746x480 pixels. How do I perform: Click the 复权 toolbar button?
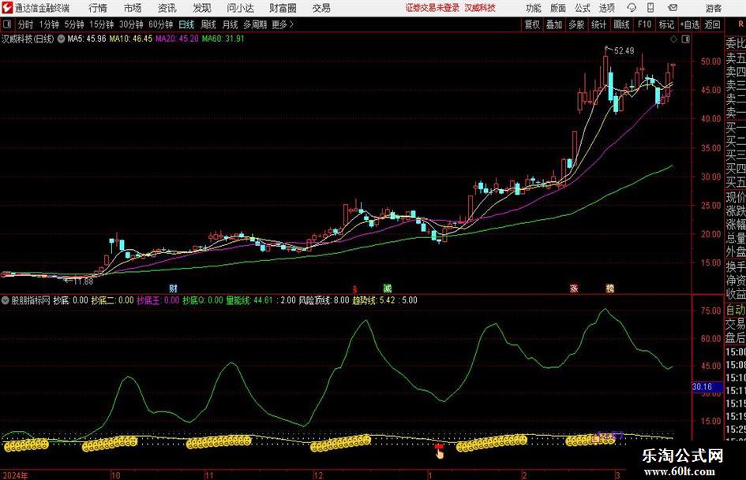click(x=532, y=24)
